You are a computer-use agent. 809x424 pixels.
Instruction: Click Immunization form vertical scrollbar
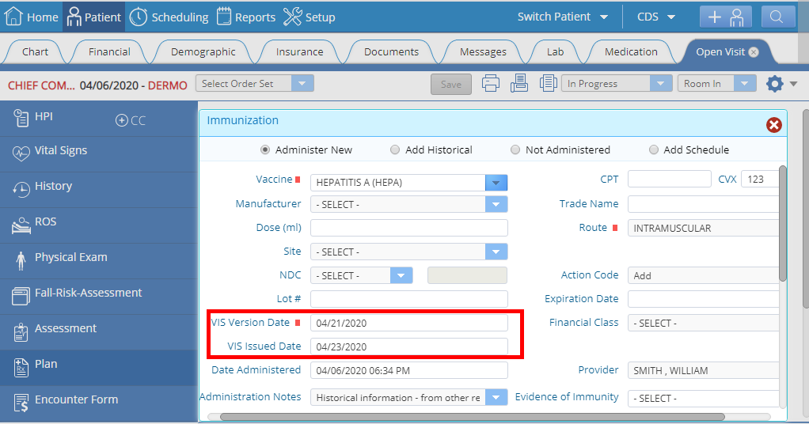coord(783,223)
